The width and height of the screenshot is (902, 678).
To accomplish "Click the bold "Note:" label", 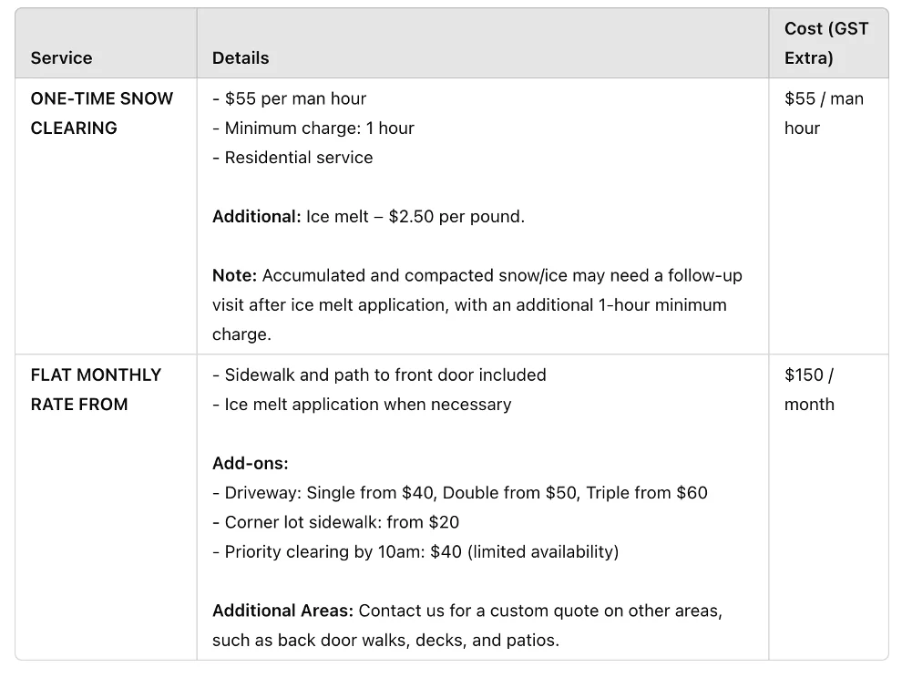I will (x=234, y=275).
